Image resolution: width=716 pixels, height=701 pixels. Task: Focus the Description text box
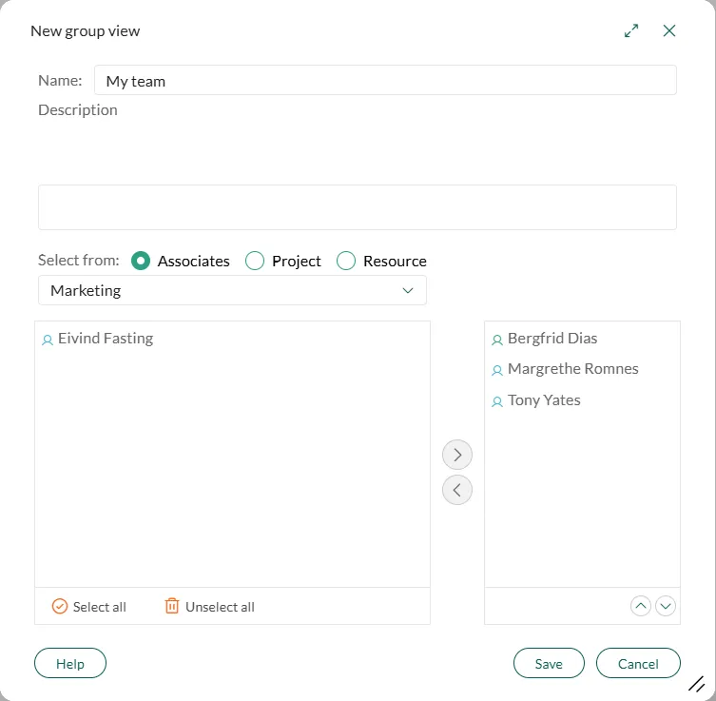[x=357, y=207]
